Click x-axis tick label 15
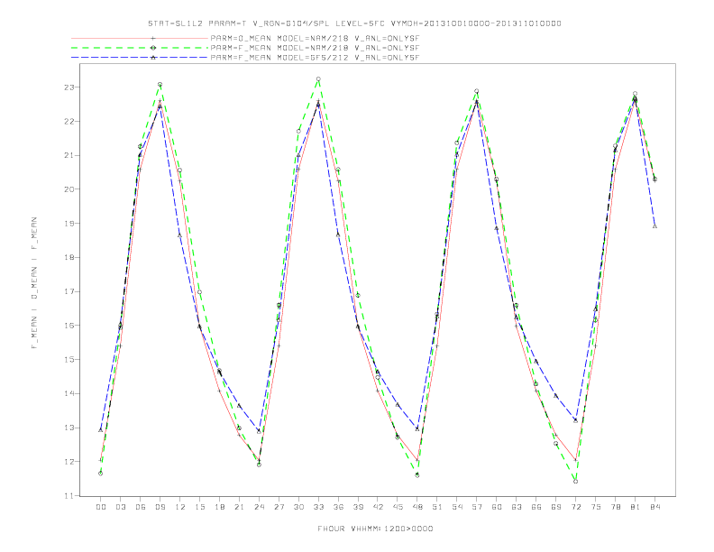This screenshot has height=552, width=714. pyautogui.click(x=199, y=507)
